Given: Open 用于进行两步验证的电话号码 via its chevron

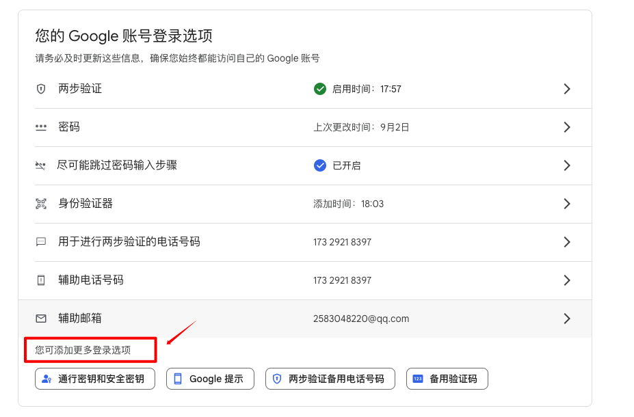Looking at the screenshot, I should [x=567, y=242].
